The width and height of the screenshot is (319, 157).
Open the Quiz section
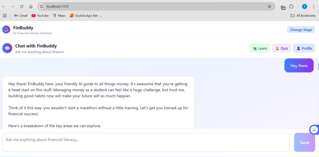pyautogui.click(x=281, y=48)
